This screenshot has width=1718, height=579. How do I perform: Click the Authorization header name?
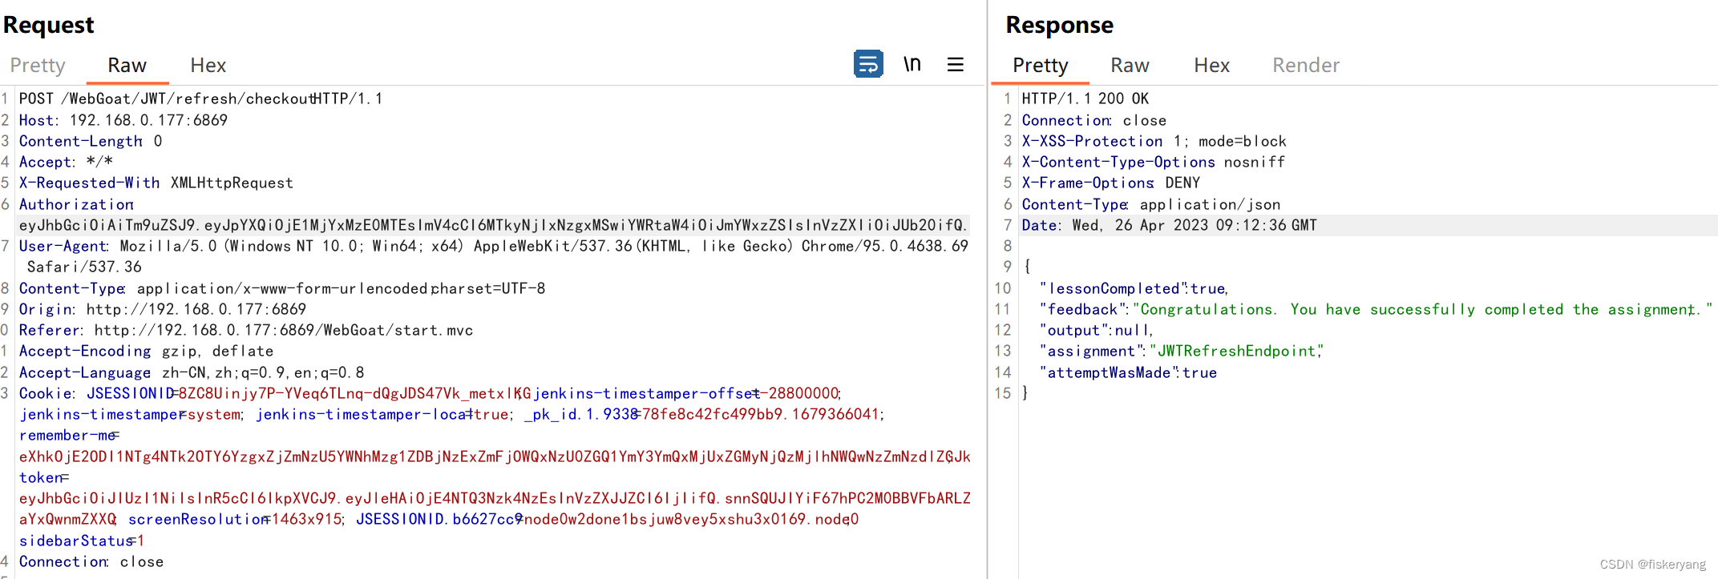(76, 204)
